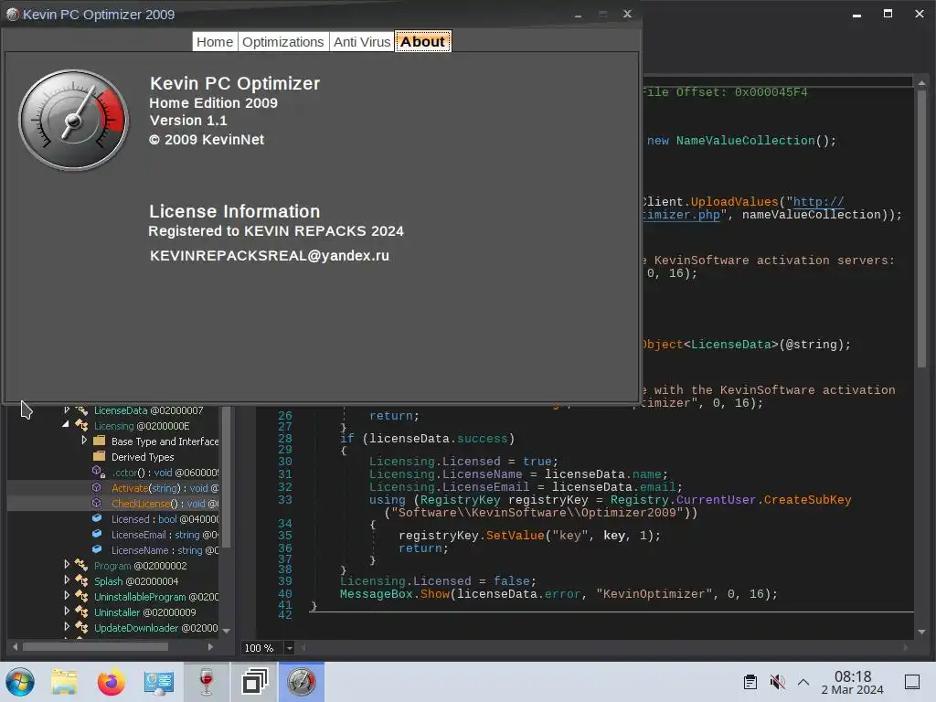
Task: Click the UpdateDownloader class icon
Action: click(81, 627)
